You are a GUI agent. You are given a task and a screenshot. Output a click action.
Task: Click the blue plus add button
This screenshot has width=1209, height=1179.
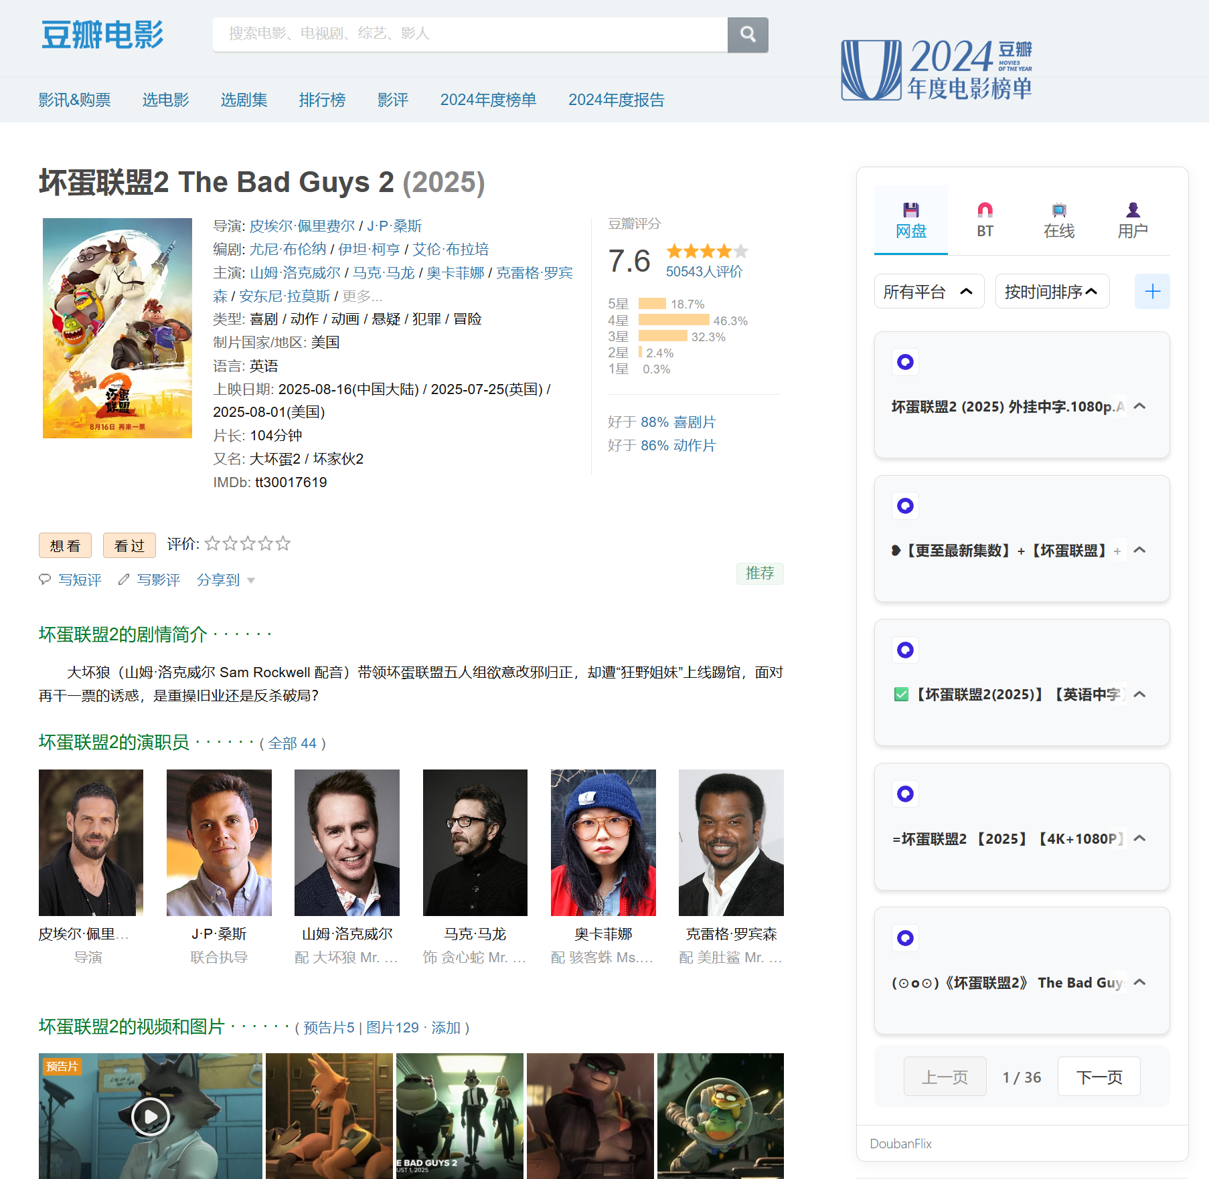(1152, 291)
